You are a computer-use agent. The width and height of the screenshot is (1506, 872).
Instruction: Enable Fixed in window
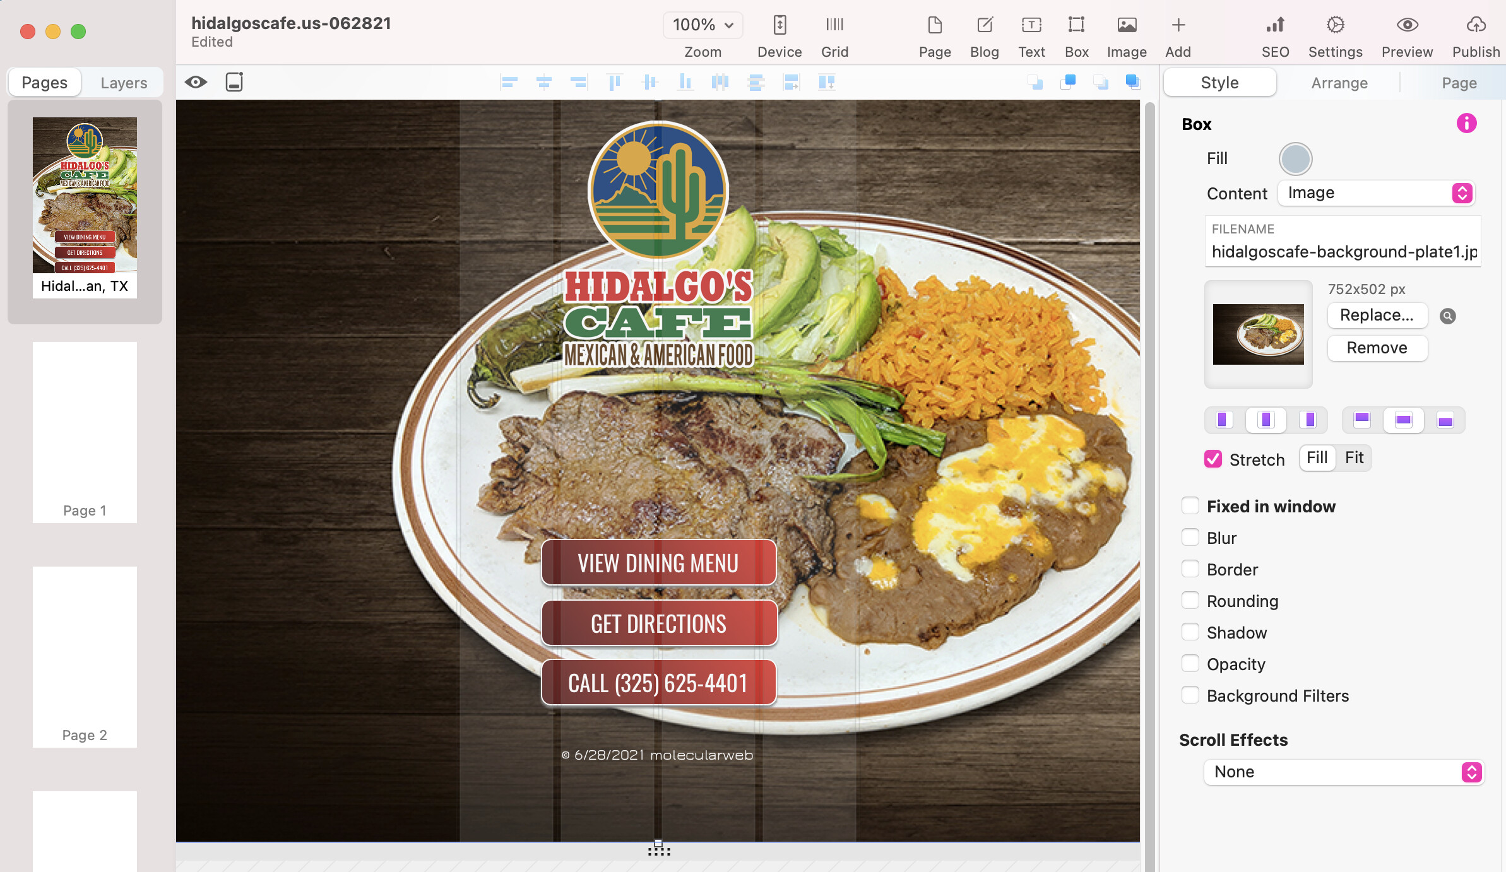pyautogui.click(x=1190, y=506)
